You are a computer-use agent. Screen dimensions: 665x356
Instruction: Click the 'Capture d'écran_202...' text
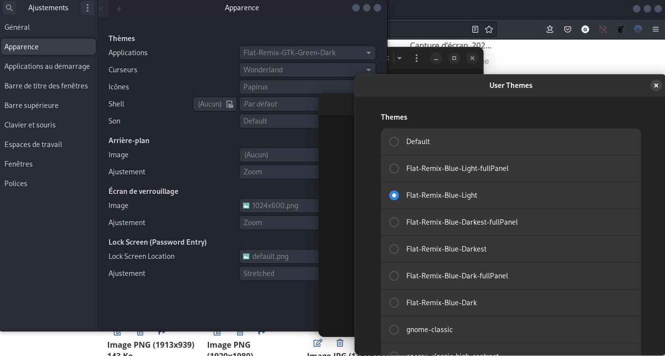point(450,45)
